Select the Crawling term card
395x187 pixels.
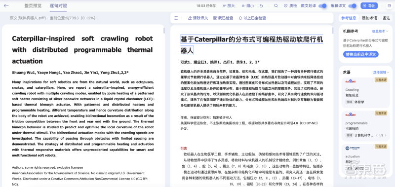point(365,92)
